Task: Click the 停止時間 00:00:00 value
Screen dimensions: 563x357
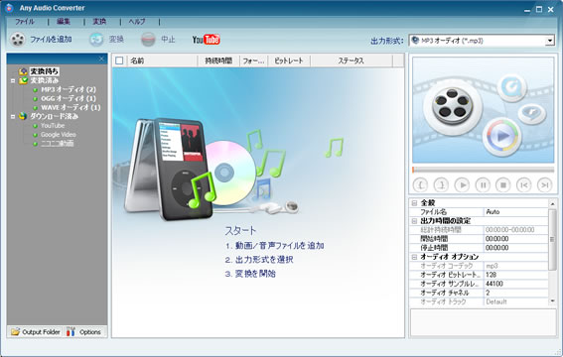Action: [516, 248]
